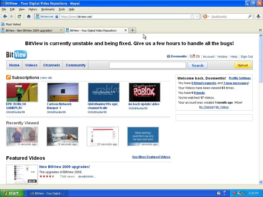Click the dswitchfofo uploader link

87,176
